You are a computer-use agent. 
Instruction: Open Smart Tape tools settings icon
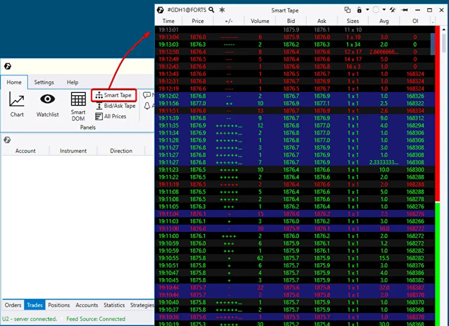[x=393, y=10]
